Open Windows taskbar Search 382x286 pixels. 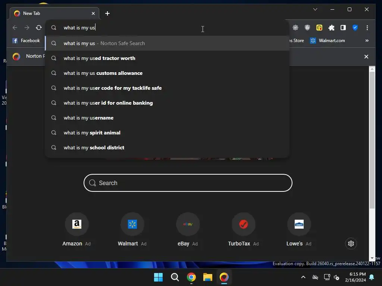click(x=175, y=277)
